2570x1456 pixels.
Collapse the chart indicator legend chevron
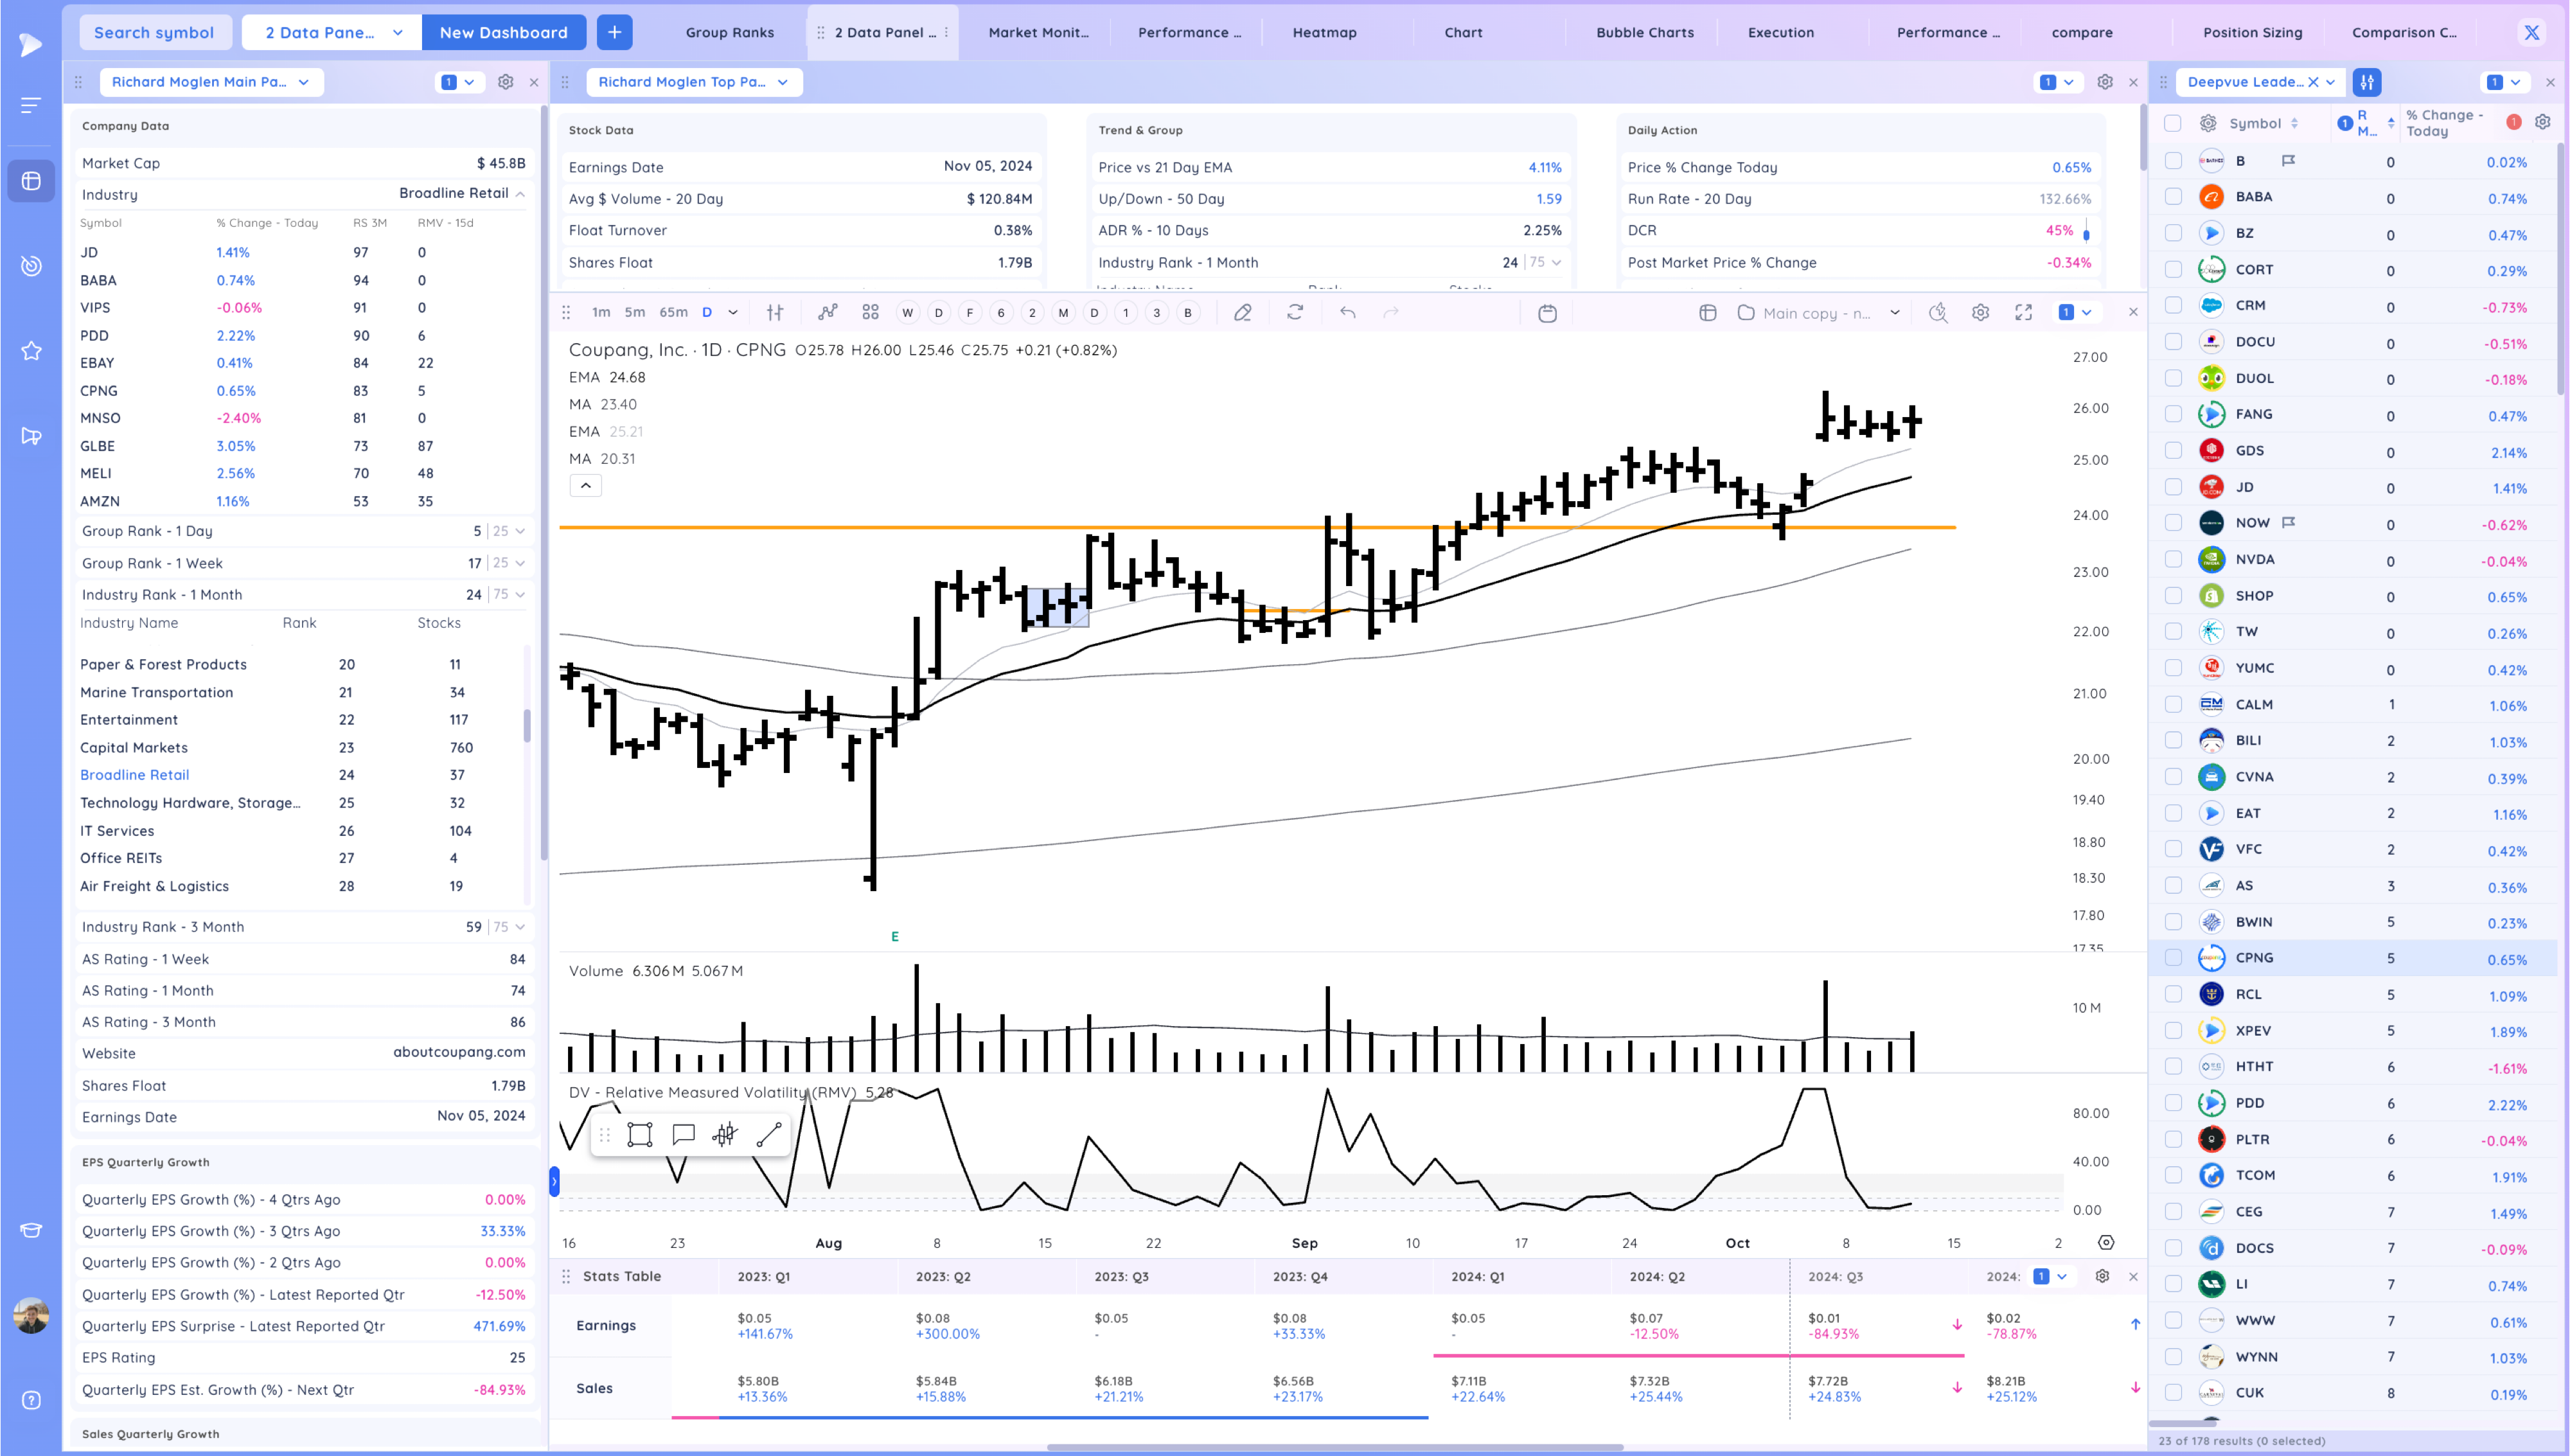point(586,486)
